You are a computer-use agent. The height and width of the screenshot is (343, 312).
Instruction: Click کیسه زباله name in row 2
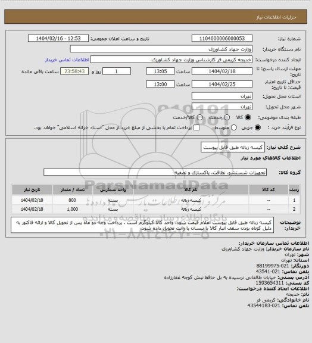pos(191,210)
